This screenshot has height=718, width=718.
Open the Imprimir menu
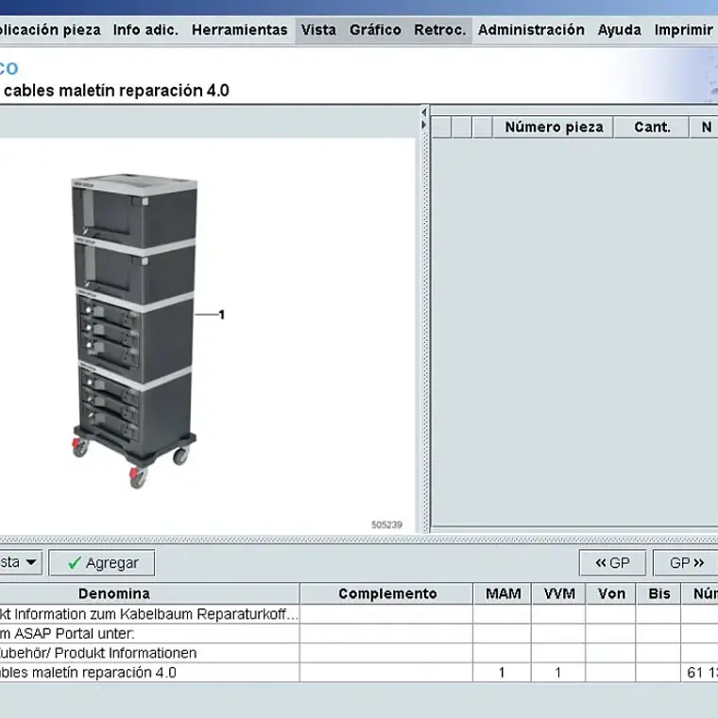point(683,30)
